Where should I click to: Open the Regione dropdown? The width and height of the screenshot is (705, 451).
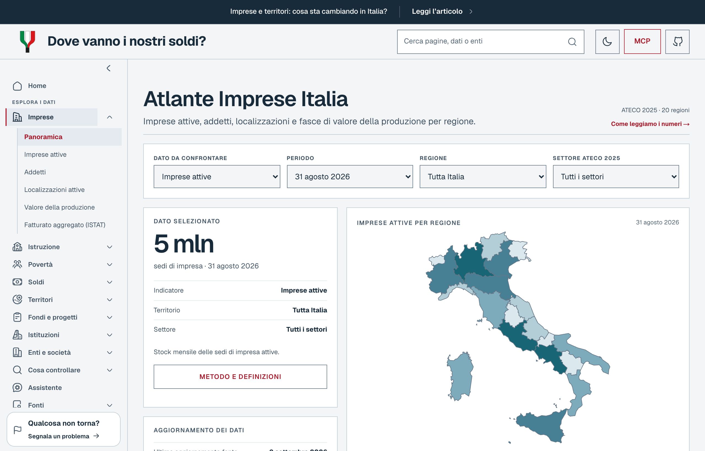[483, 177]
